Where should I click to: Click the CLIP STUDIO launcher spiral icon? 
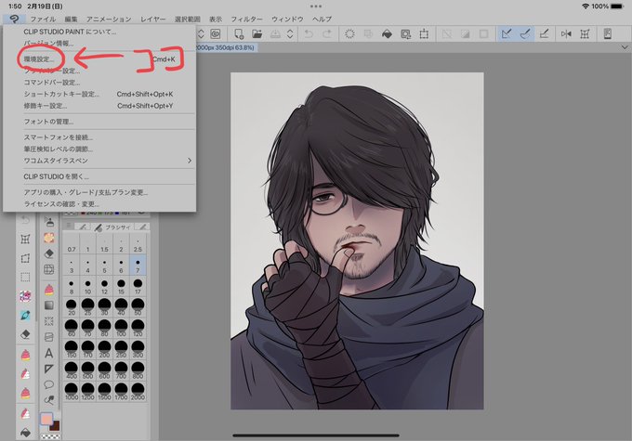pos(216,34)
